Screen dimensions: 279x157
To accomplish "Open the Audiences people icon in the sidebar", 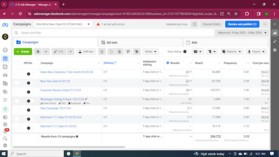I will point(5,75).
